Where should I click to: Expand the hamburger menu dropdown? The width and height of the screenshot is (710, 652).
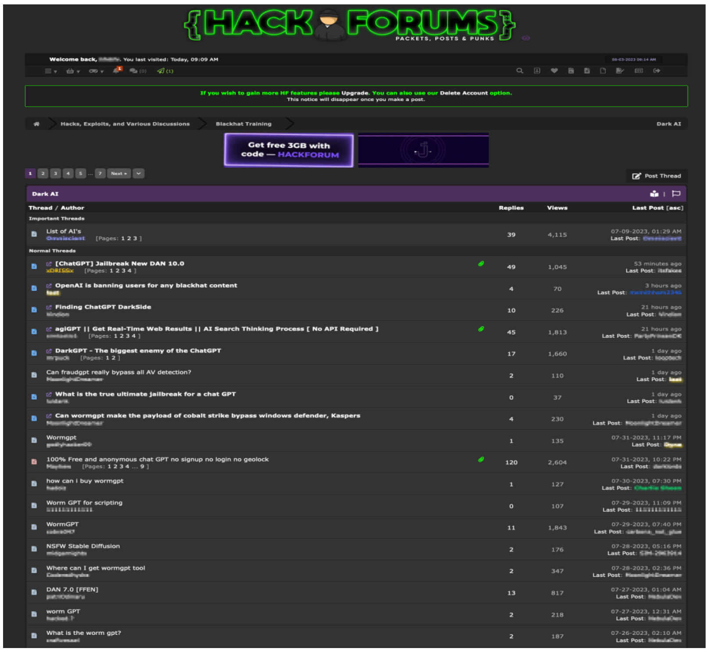[x=50, y=71]
